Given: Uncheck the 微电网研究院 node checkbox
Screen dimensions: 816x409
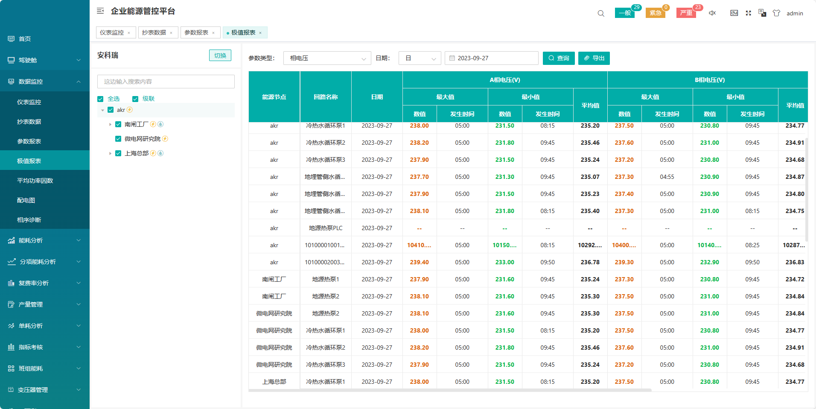Looking at the screenshot, I should [x=118, y=139].
